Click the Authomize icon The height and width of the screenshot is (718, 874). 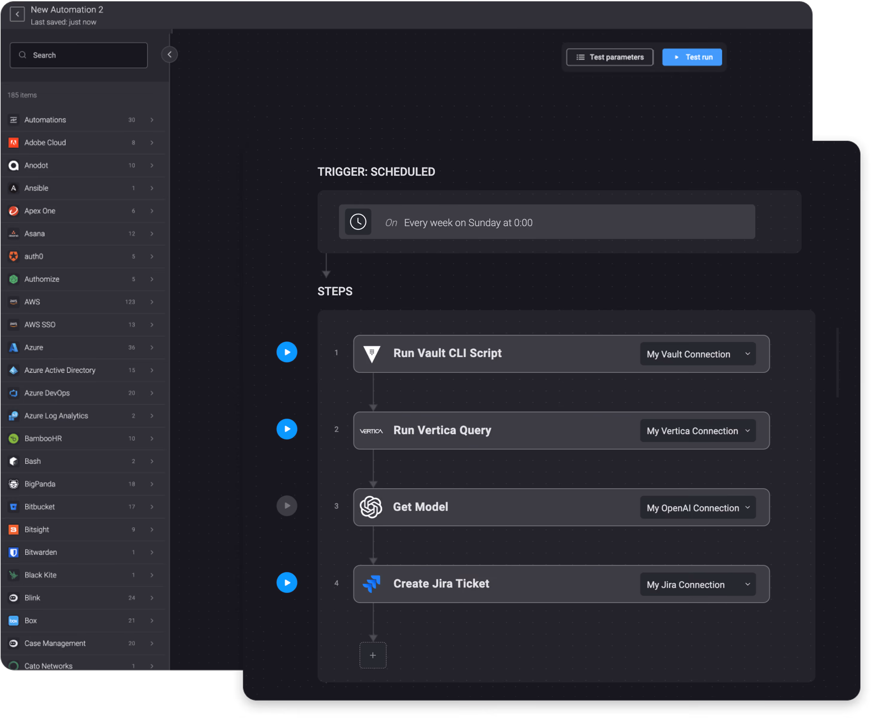pos(14,279)
